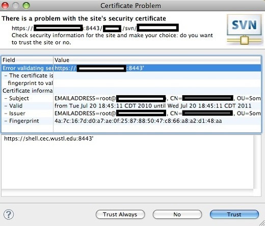Viewport: 265px width, 226px height.
Task: Select the 'fingerprint to val' row
Action: [x=131, y=83]
